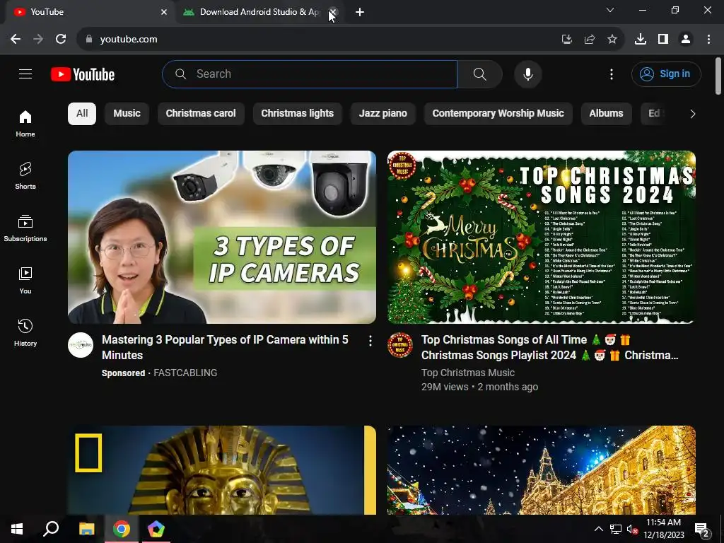Viewport: 724px width, 543px height.
Task: Open the FASTCABLING channel avatar
Action: coord(81,345)
